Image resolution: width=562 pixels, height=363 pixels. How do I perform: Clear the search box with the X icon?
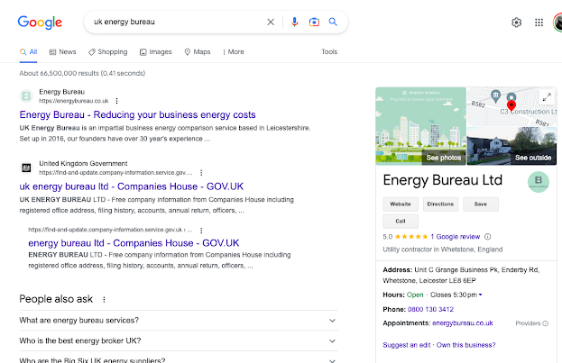271,23
